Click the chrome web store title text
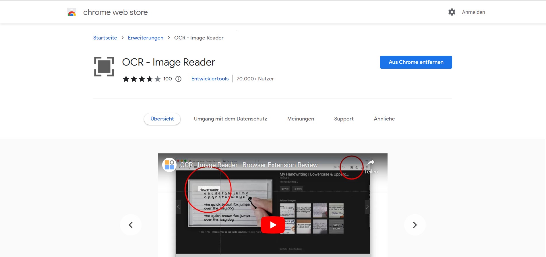The width and height of the screenshot is (546, 257). click(x=115, y=12)
